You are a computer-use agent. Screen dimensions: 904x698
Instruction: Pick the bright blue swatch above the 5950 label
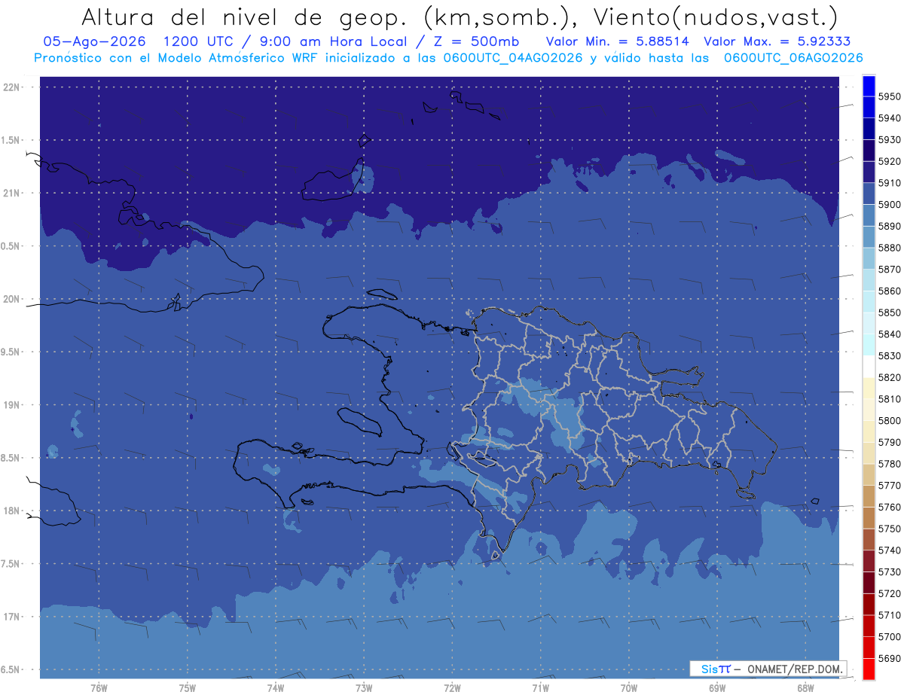[x=869, y=86]
